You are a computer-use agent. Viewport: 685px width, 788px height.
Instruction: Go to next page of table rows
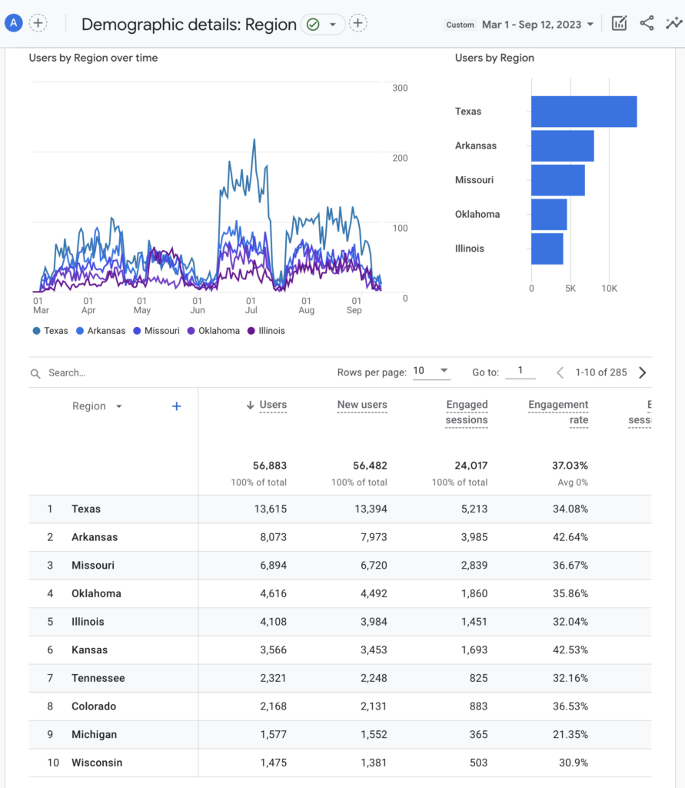click(643, 372)
